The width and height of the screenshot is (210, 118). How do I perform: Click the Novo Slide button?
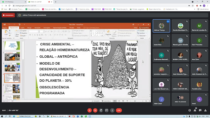tap(17, 33)
